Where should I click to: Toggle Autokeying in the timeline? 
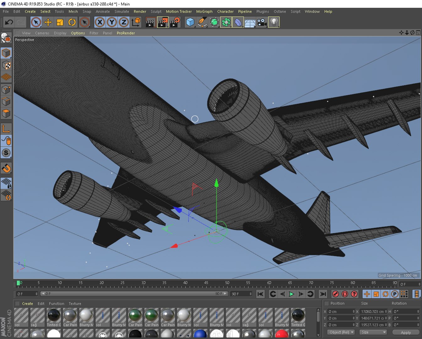345,294
